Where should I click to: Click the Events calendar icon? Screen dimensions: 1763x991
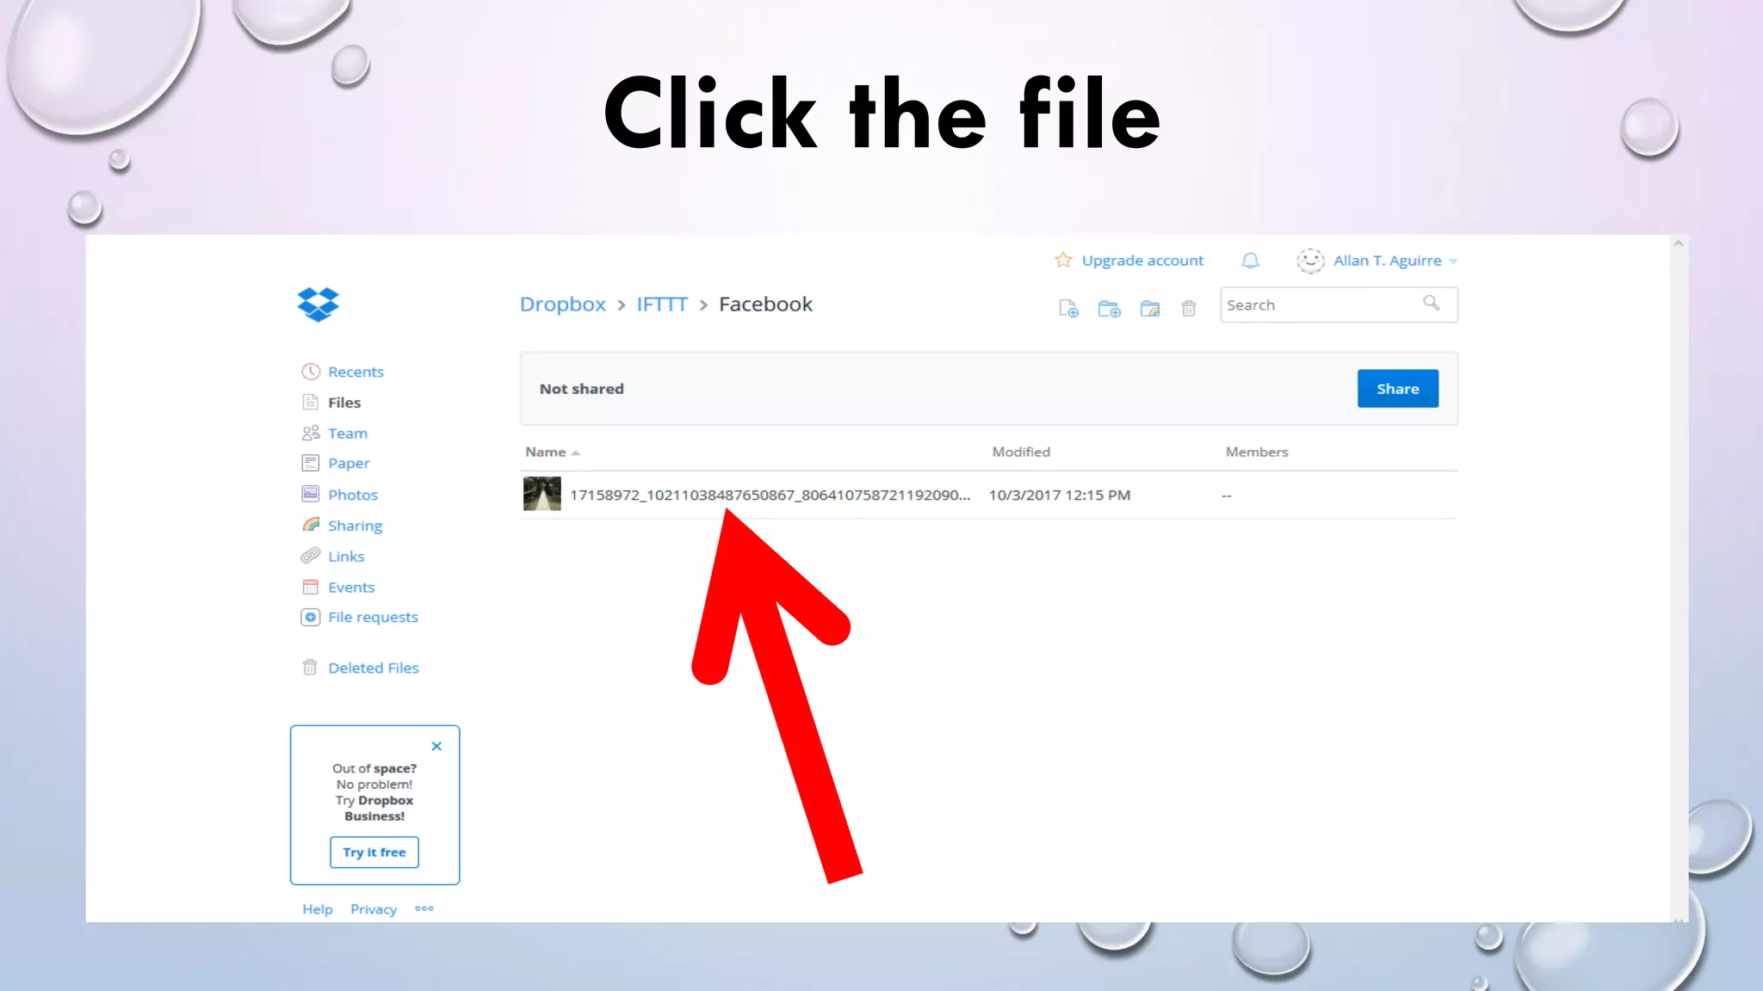click(311, 587)
